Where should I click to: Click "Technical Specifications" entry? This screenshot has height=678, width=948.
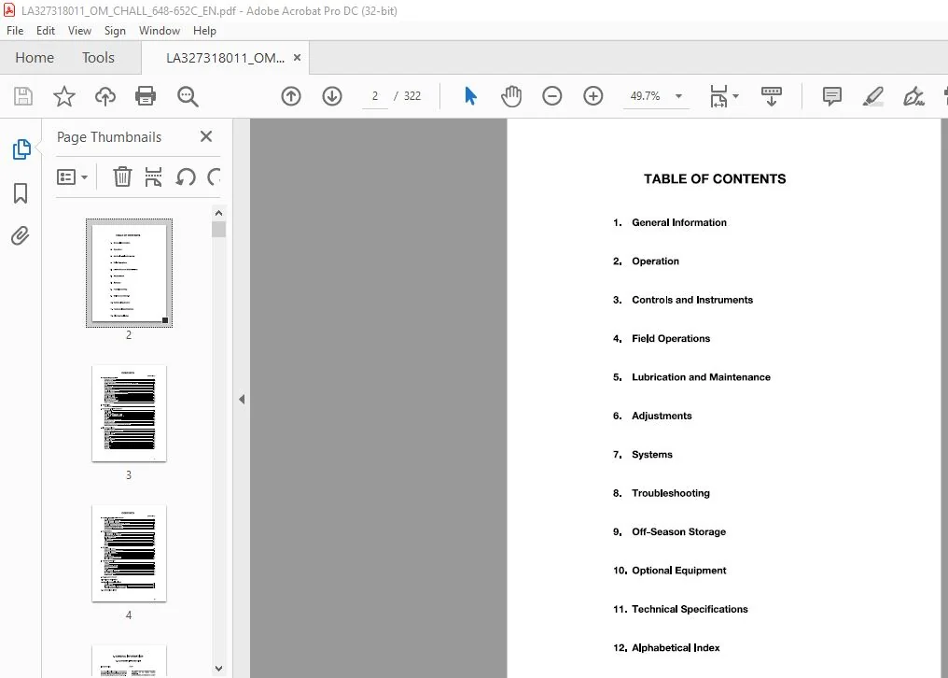click(690, 610)
